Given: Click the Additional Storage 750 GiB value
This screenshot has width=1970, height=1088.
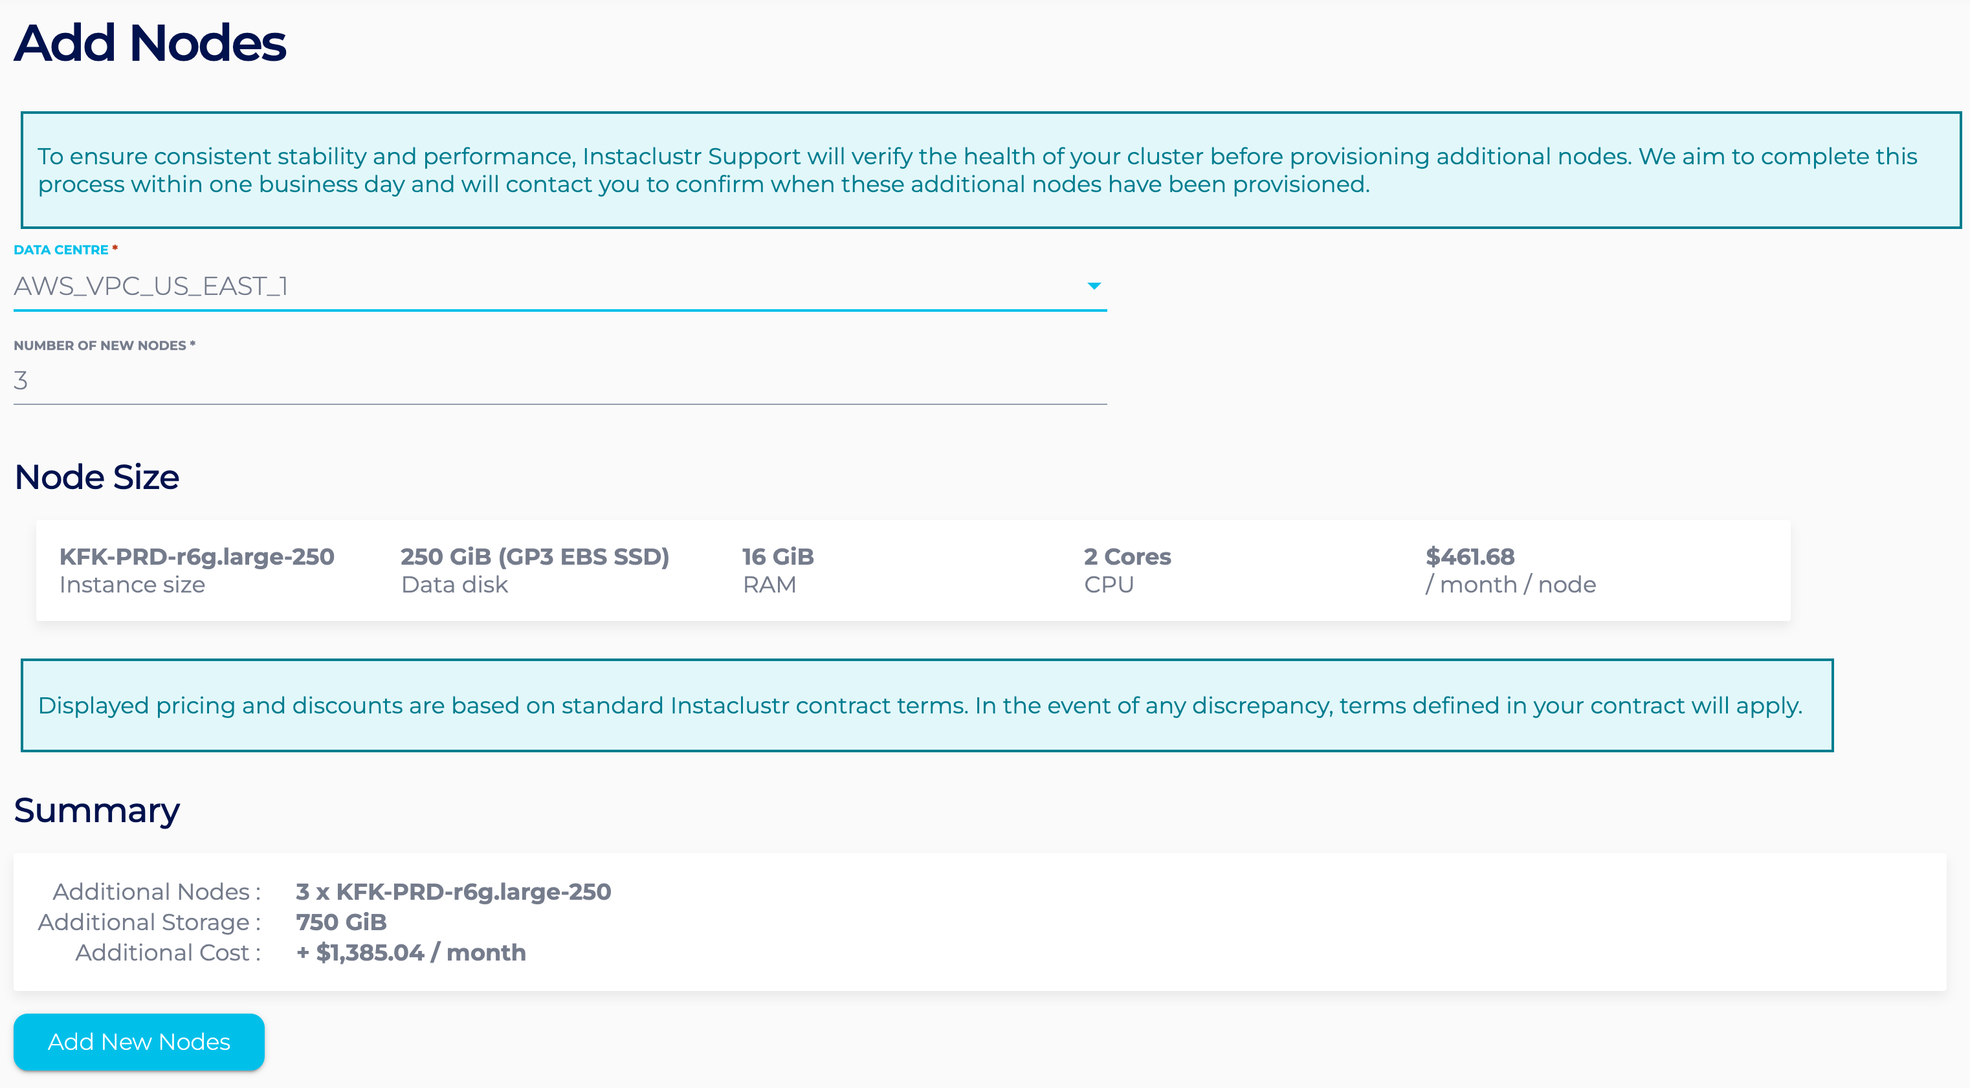Looking at the screenshot, I should click(x=342, y=922).
